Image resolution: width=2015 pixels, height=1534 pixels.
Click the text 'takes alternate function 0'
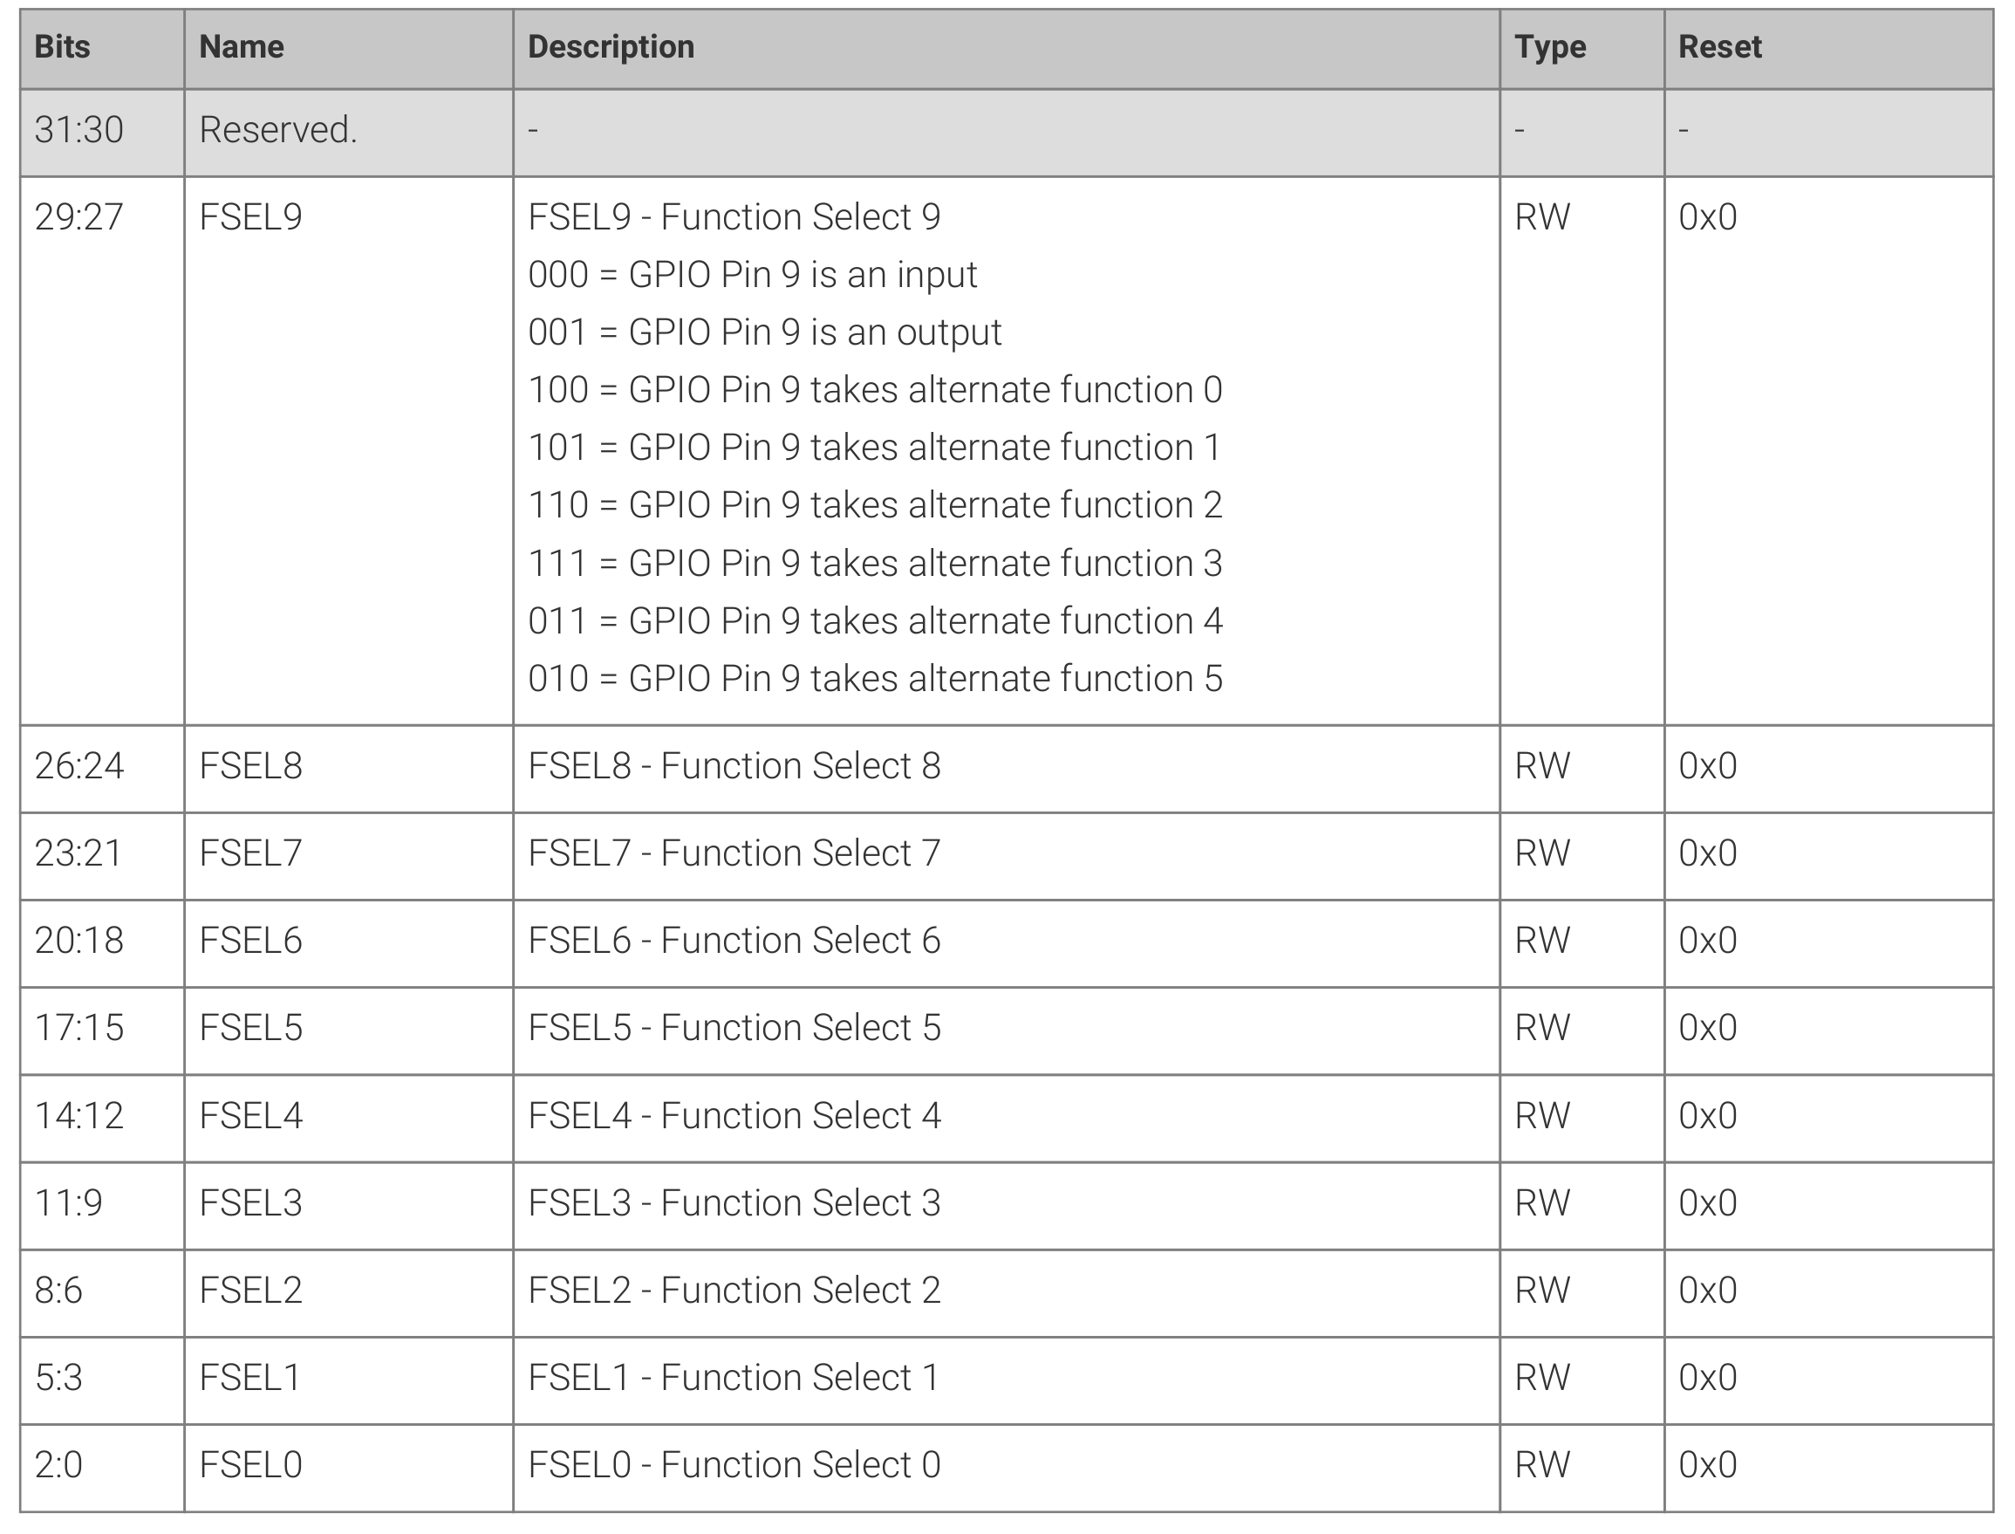tap(1015, 390)
